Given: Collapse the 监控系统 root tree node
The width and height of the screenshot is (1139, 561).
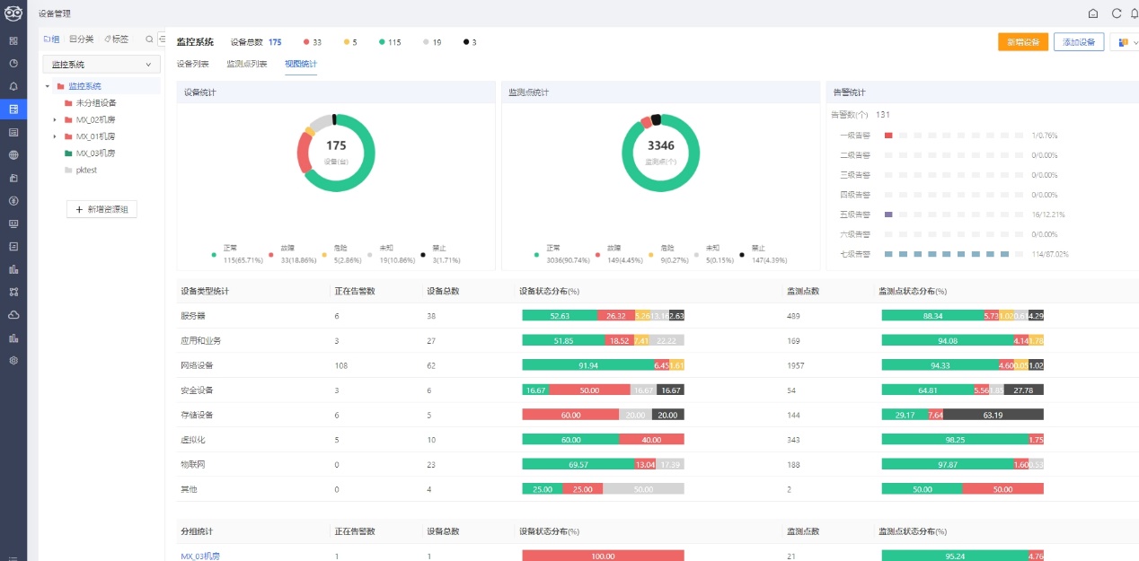Looking at the screenshot, I should 48,86.
